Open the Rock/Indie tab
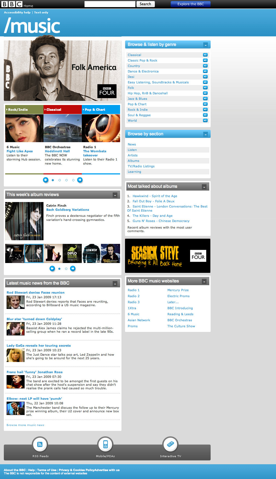The height and width of the screenshot is (479, 276). coord(24,109)
